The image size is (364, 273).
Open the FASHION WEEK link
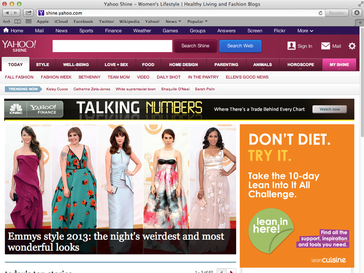(56, 77)
